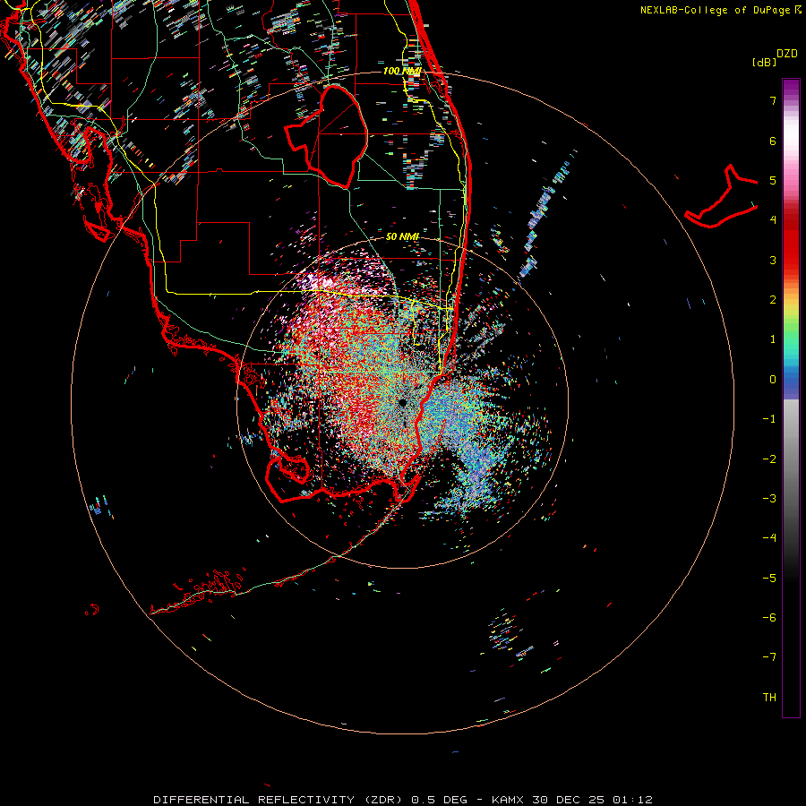Screen dimensions: 806x806
Task: Click the color scale value -2
Action: pyautogui.click(x=769, y=459)
